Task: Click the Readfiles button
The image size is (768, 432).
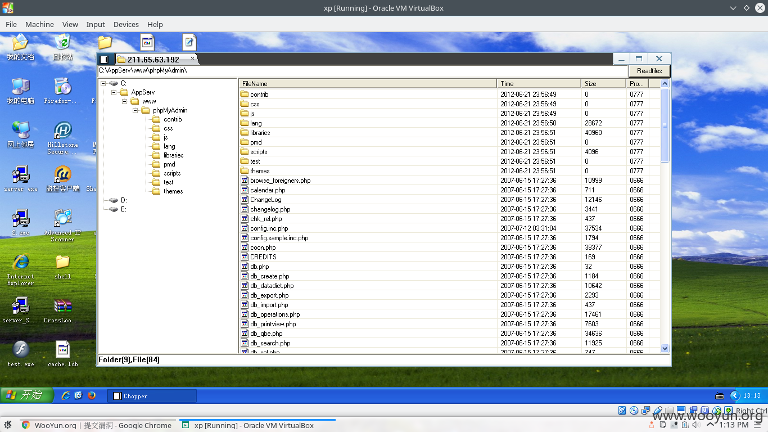Action: (x=649, y=71)
